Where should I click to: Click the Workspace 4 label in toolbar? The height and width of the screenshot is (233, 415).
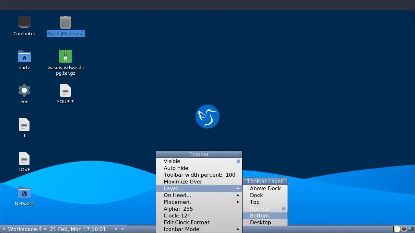25,229
